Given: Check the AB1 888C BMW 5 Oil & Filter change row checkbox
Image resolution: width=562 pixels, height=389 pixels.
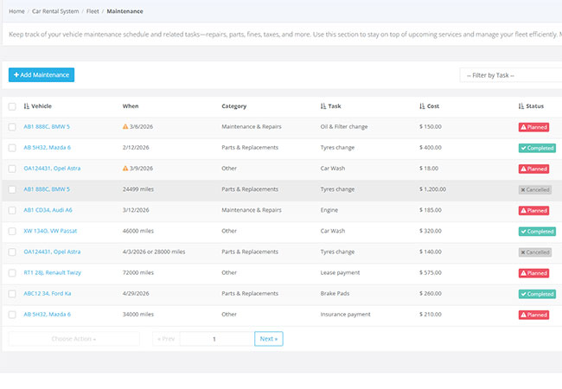Looking at the screenshot, I should pos(12,127).
